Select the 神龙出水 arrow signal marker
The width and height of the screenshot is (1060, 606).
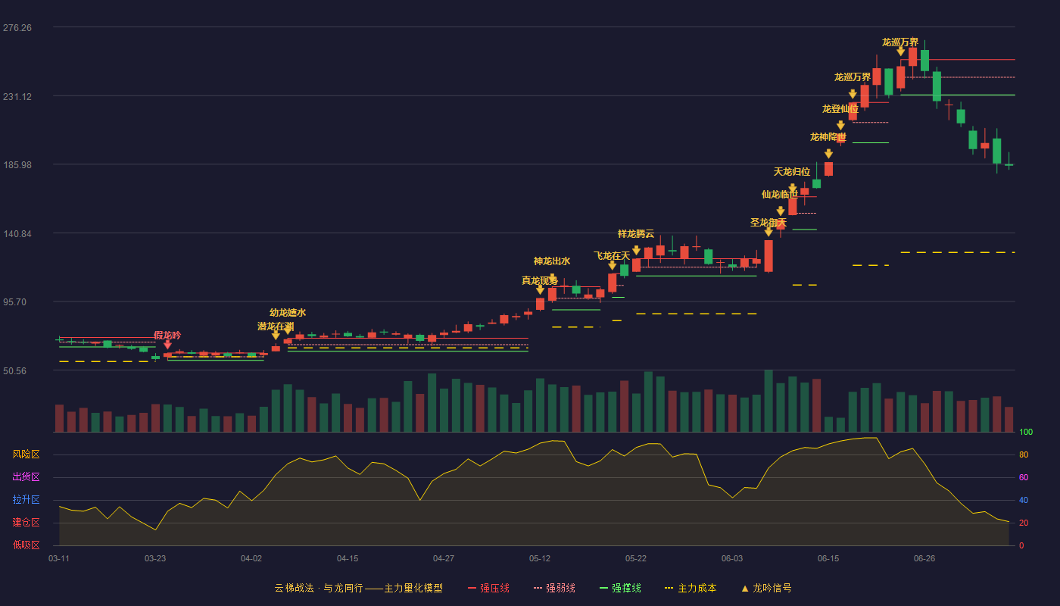(x=552, y=278)
